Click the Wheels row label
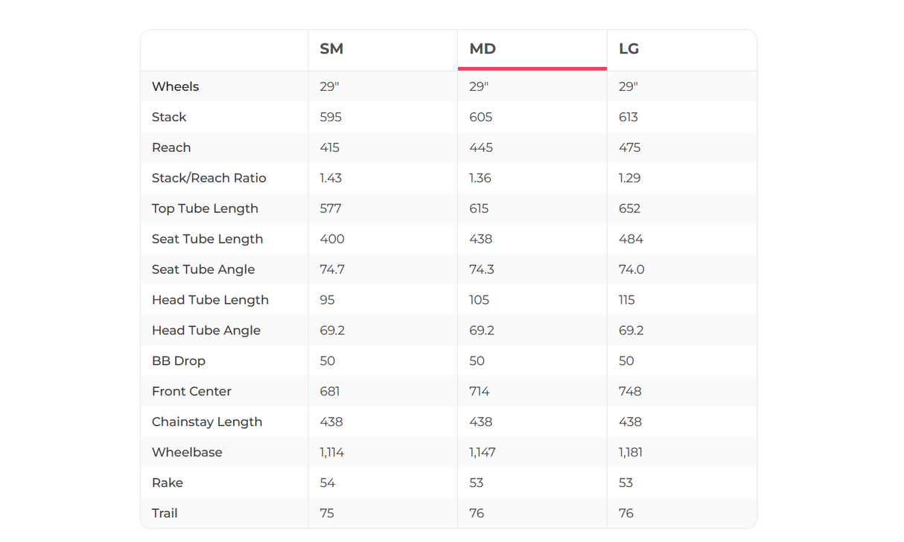This screenshot has width=904, height=542. (x=175, y=86)
